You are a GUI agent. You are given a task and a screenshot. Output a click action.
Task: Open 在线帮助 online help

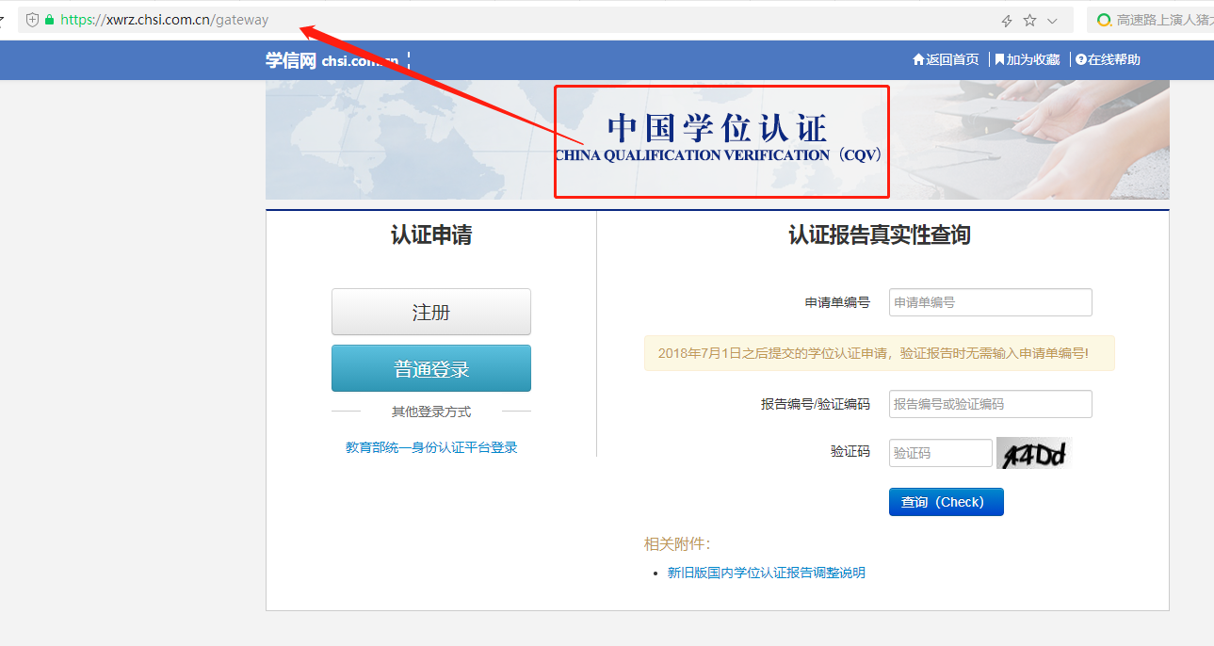pos(1108,59)
